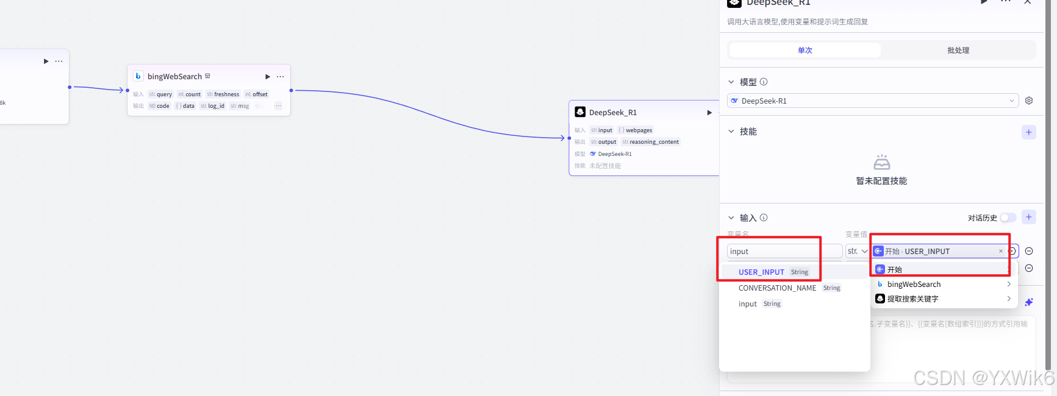Image resolution: width=1057 pixels, height=396 pixels.
Task: Expand 提取搜索关键字 in the variable source list
Action: pyautogui.click(x=943, y=299)
